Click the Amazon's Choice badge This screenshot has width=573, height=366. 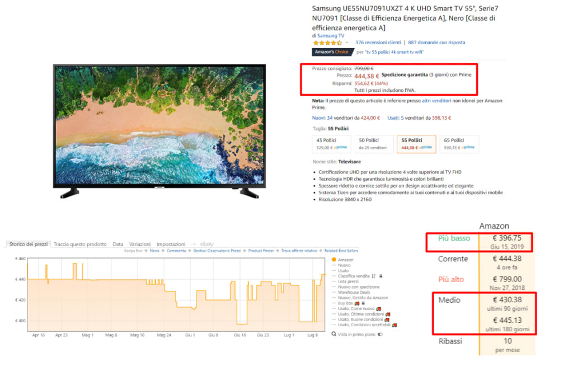(x=332, y=52)
